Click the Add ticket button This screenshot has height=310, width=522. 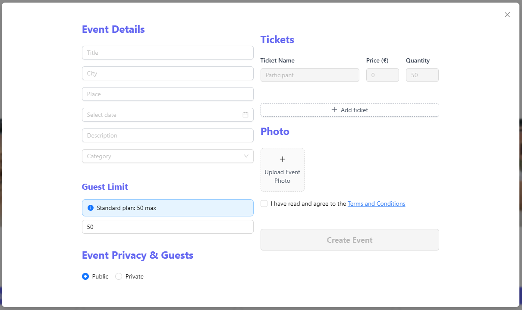tap(350, 110)
